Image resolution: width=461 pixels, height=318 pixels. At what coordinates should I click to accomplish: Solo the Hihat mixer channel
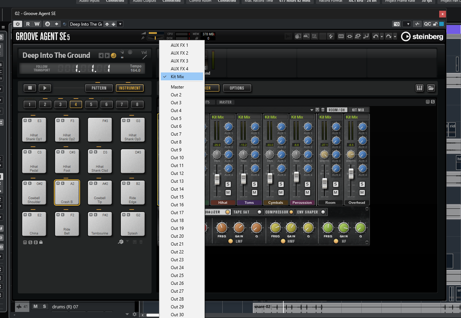coord(228,184)
